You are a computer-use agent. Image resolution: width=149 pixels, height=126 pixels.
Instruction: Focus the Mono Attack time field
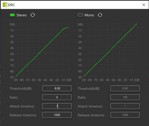click(x=125, y=106)
